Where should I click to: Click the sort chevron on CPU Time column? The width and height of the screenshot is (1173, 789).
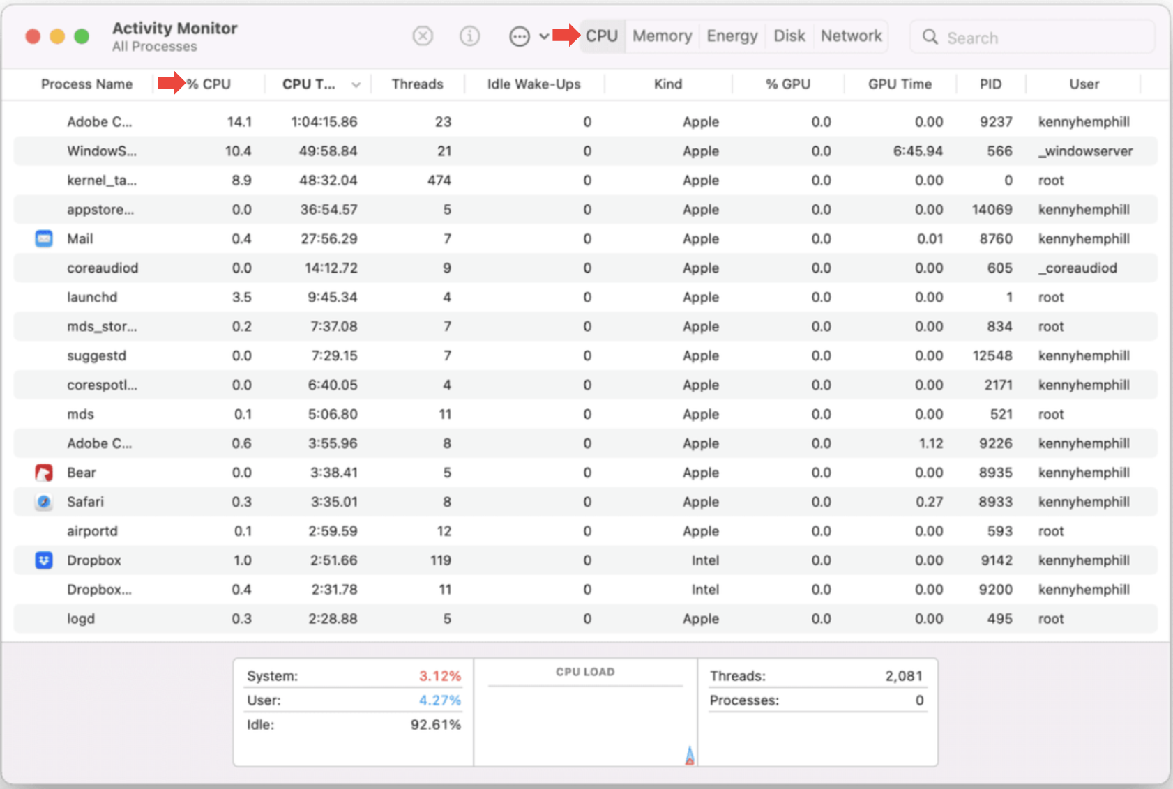tap(356, 84)
